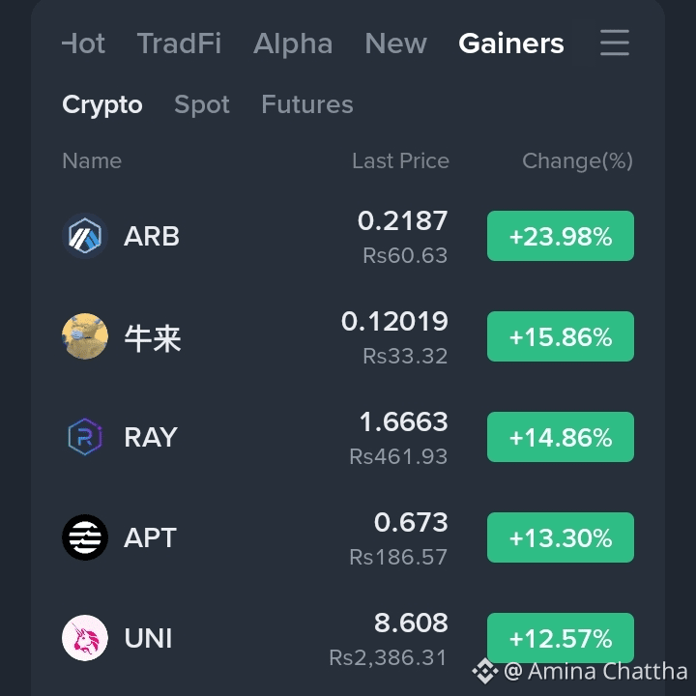The image size is (696, 696).
Task: Select the Futures sub-tab
Action: tap(307, 104)
